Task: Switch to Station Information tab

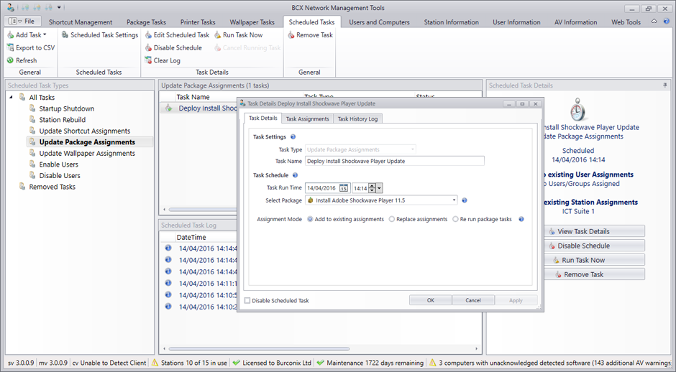Action: tap(452, 22)
